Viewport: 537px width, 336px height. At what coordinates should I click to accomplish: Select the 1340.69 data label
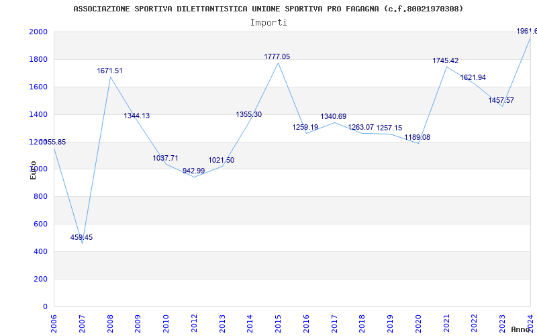point(333,116)
